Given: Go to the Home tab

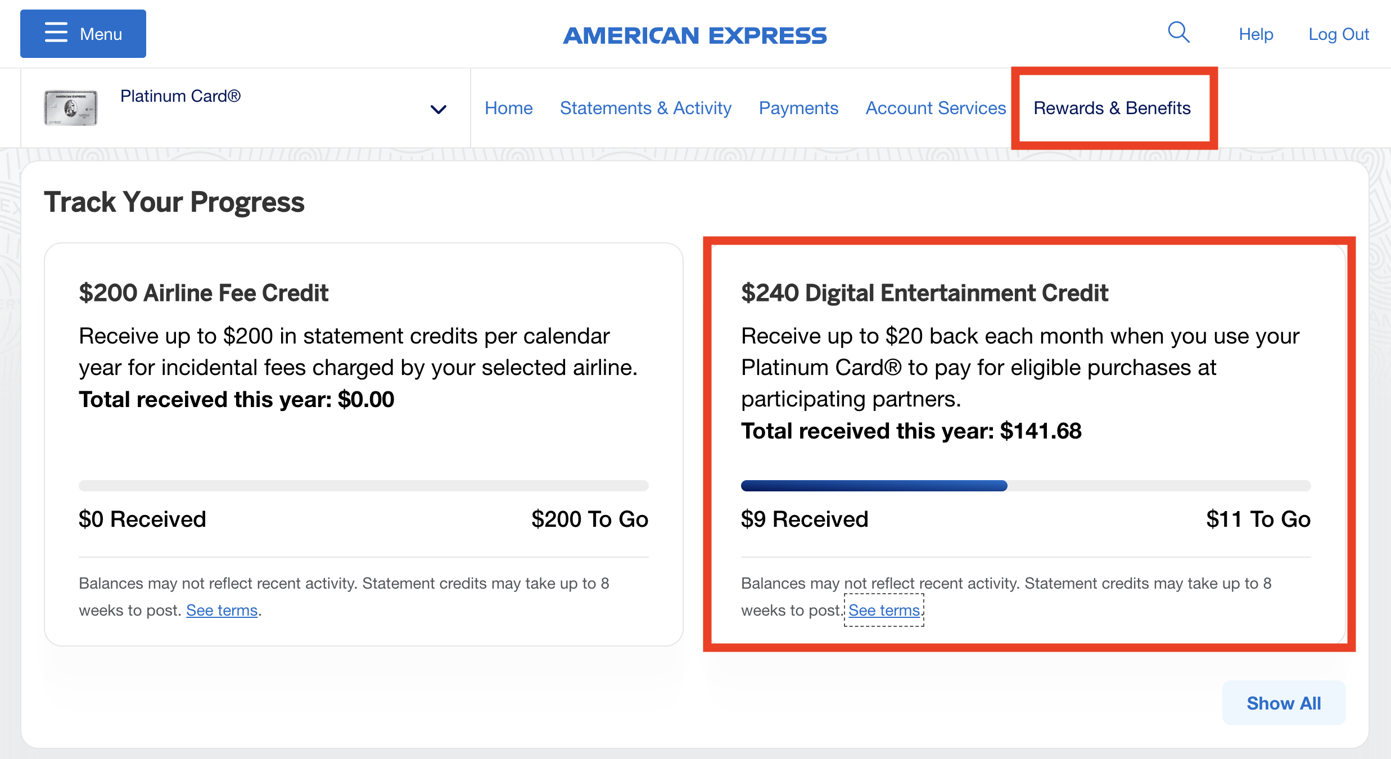Looking at the screenshot, I should (x=508, y=108).
